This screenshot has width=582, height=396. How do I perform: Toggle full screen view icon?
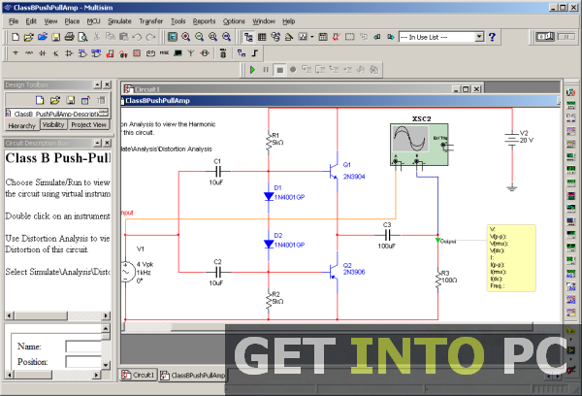[x=173, y=37]
